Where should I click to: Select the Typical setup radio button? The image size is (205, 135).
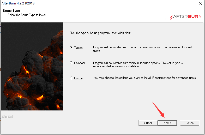tap(71, 48)
